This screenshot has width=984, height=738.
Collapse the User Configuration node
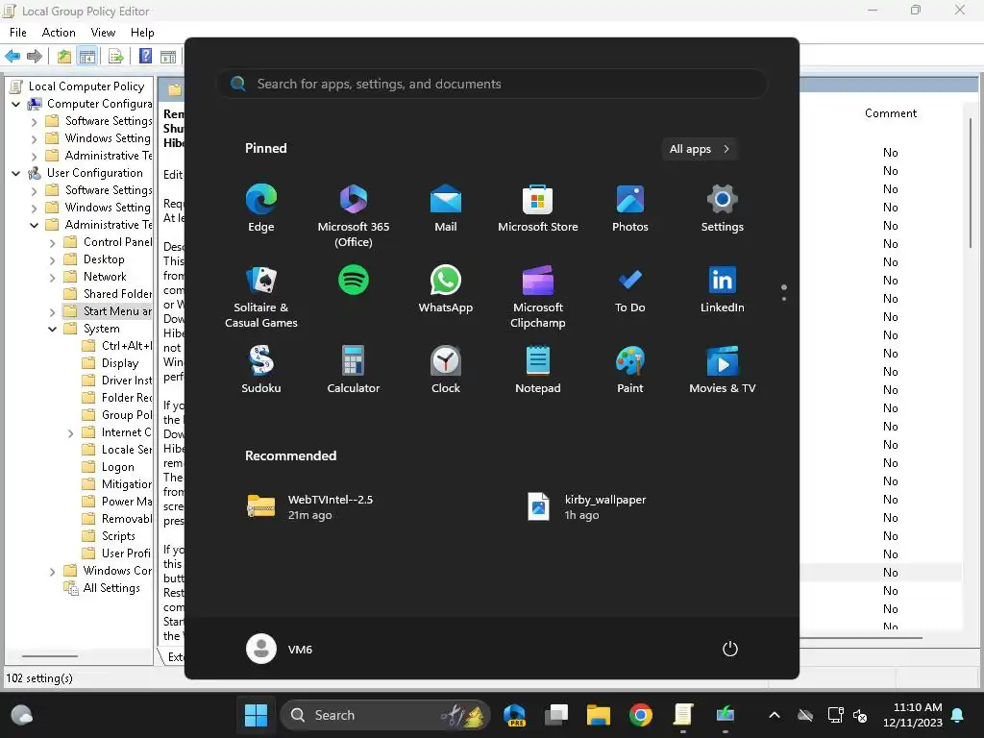pyautogui.click(x=15, y=173)
